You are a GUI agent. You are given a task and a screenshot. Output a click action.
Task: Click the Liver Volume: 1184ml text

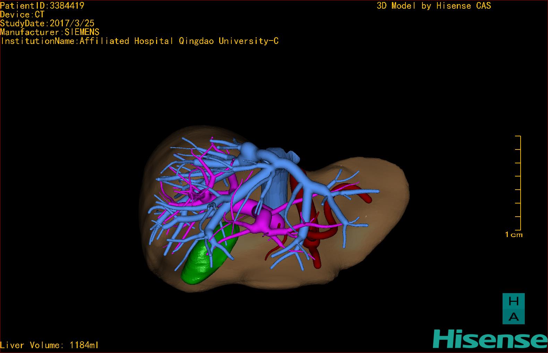50,345
